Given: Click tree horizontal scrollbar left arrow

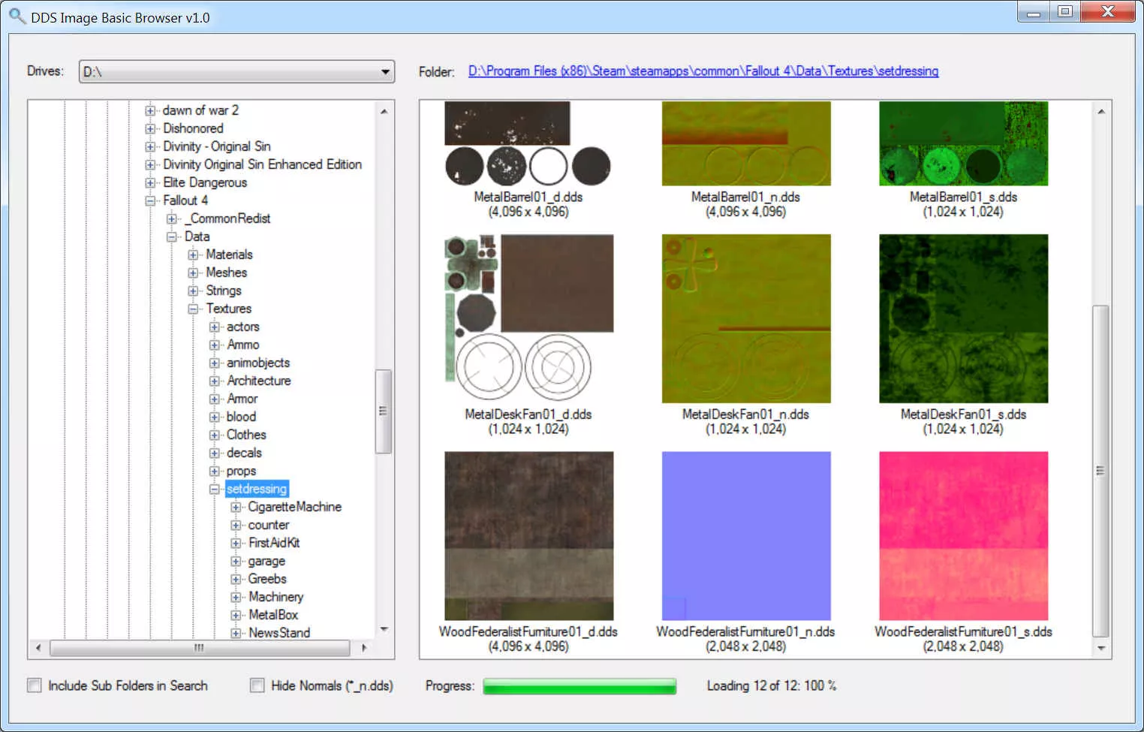Looking at the screenshot, I should 39,647.
